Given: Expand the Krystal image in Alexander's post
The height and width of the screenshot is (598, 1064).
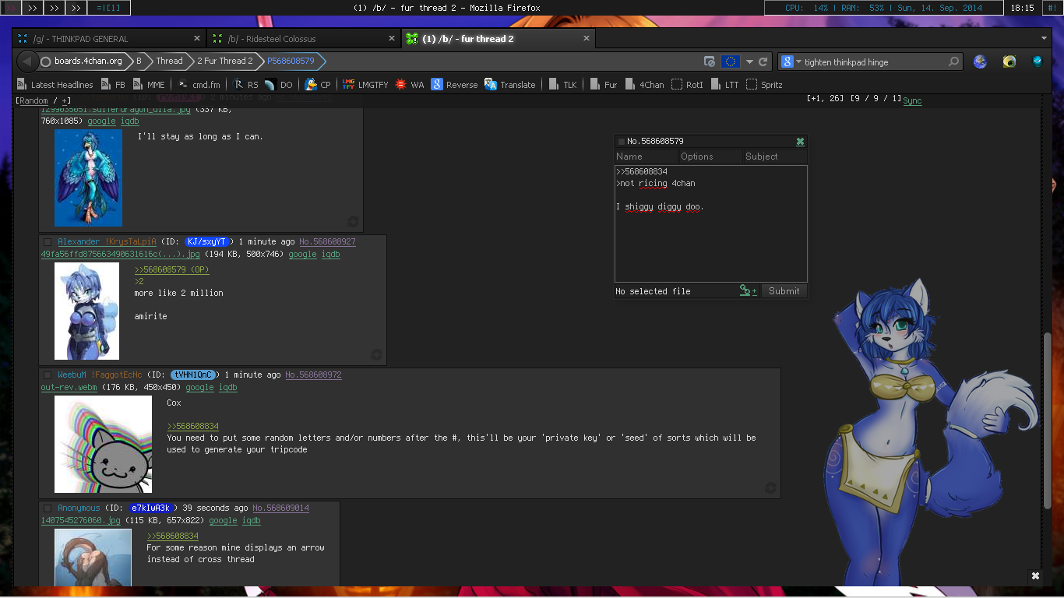Looking at the screenshot, I should tap(86, 311).
